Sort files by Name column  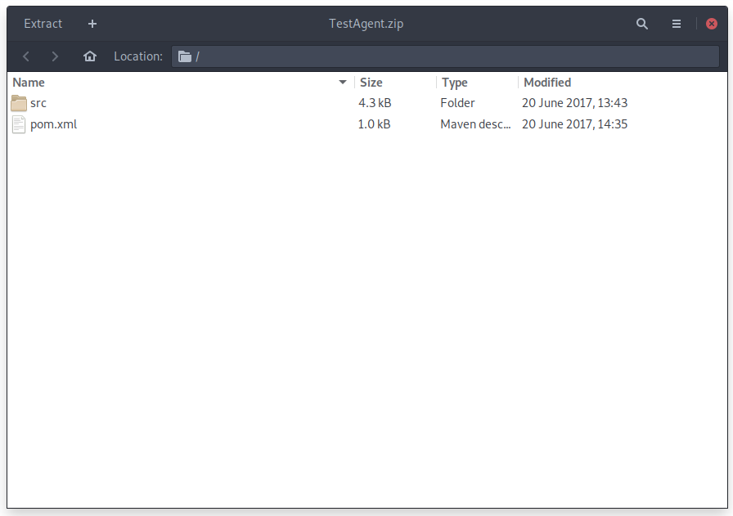(x=29, y=83)
